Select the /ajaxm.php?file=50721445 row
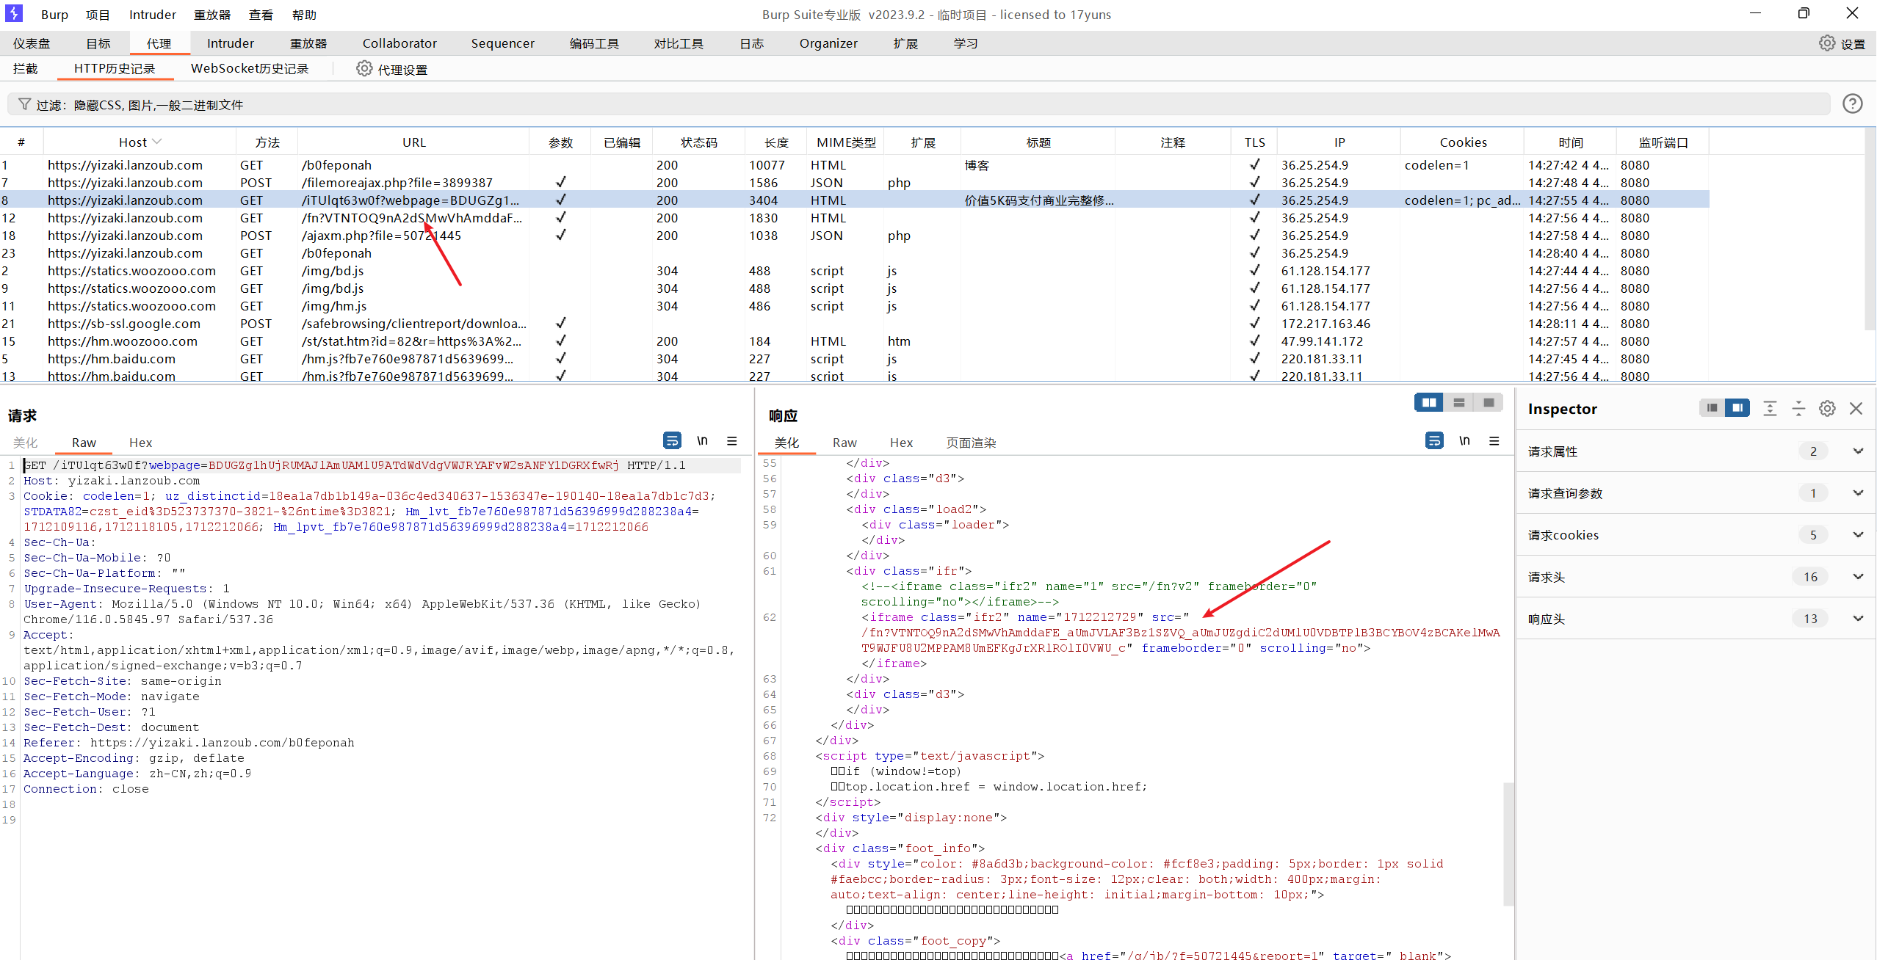 pyautogui.click(x=855, y=236)
